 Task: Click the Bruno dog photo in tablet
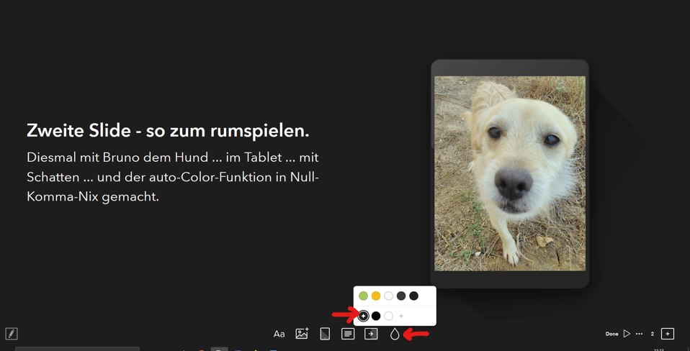coord(510,173)
